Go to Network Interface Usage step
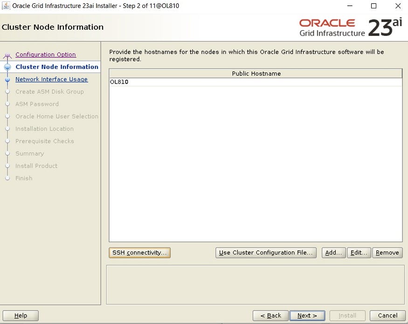 tap(51, 79)
